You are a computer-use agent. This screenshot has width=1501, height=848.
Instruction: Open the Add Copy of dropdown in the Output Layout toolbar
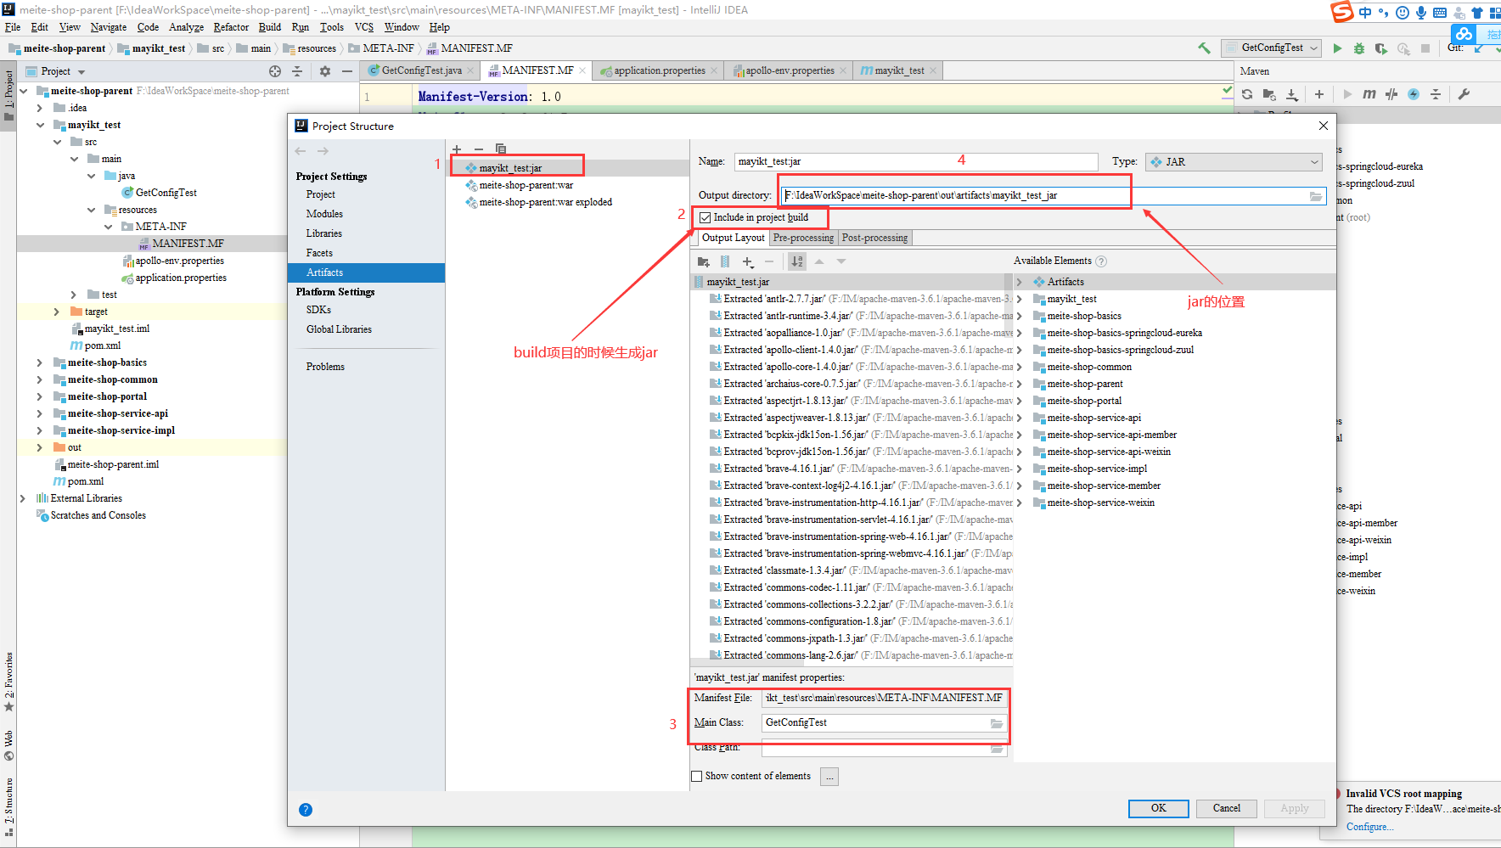(748, 261)
